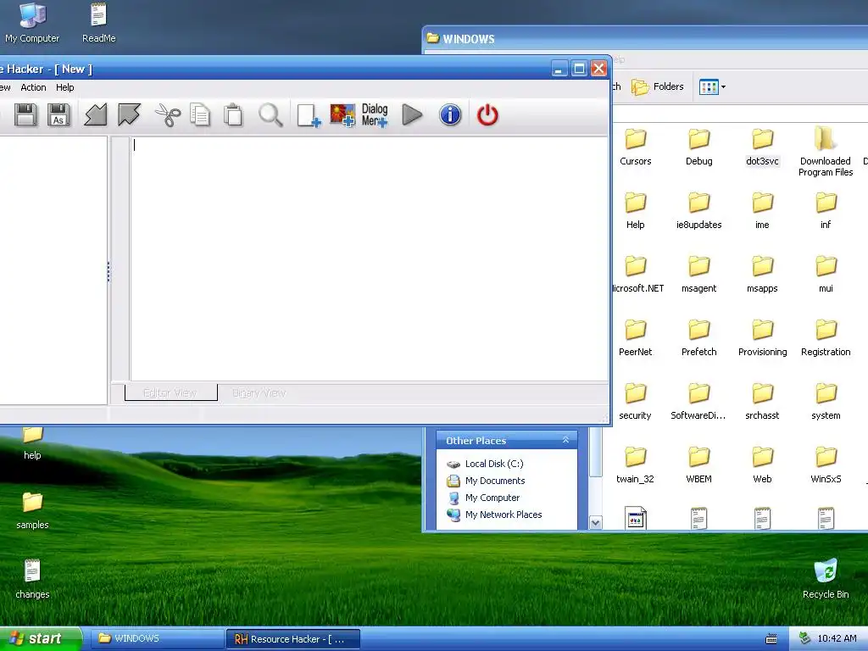Image resolution: width=868 pixels, height=651 pixels.
Task: Click sidebar scrollbar down arrow
Action: coord(596,522)
